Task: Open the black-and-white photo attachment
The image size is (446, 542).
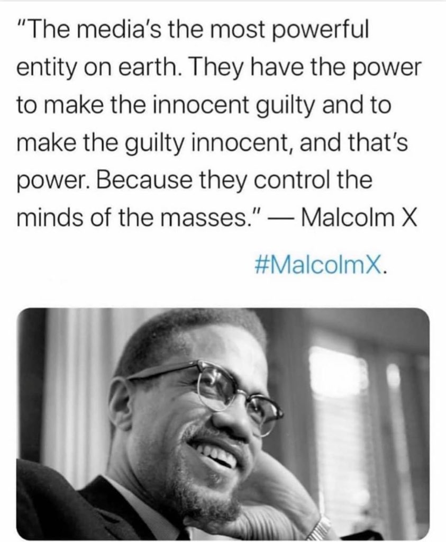Action: 223,424
